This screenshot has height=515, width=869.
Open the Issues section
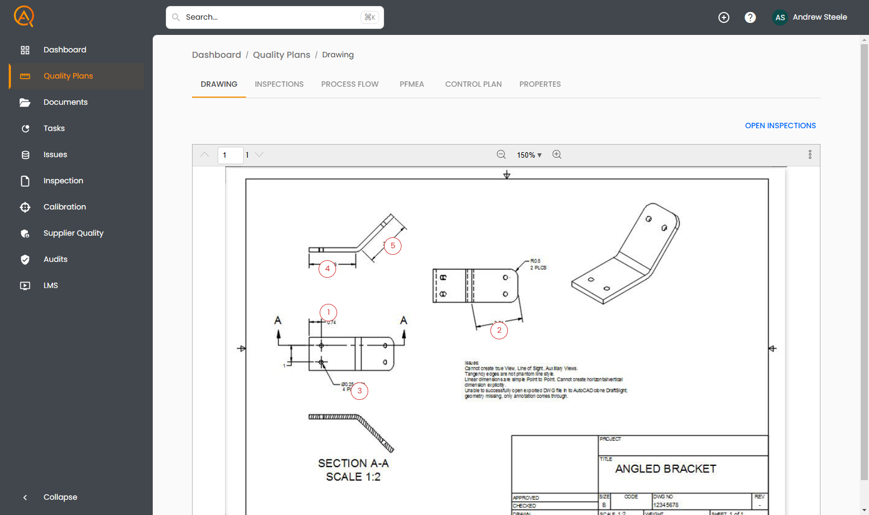coord(76,154)
